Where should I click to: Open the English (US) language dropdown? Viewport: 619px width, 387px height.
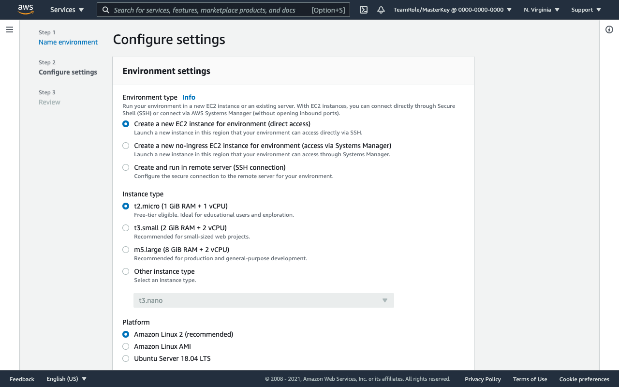(x=67, y=379)
